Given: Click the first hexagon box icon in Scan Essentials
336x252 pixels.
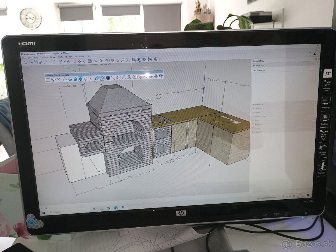Looking at the screenshot, I should tap(119, 78).
